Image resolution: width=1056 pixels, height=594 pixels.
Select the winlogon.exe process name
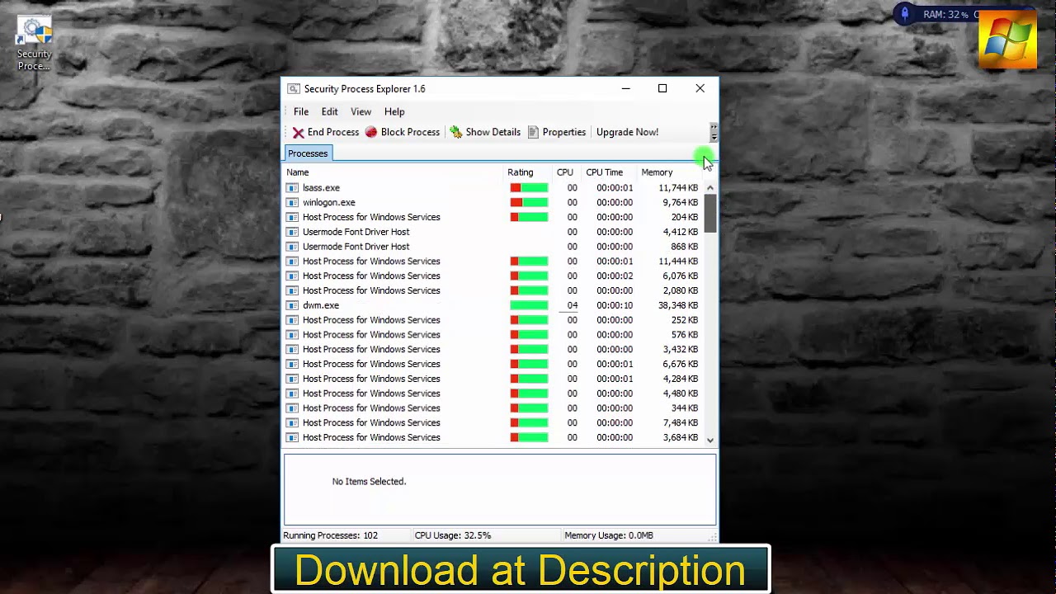click(329, 203)
